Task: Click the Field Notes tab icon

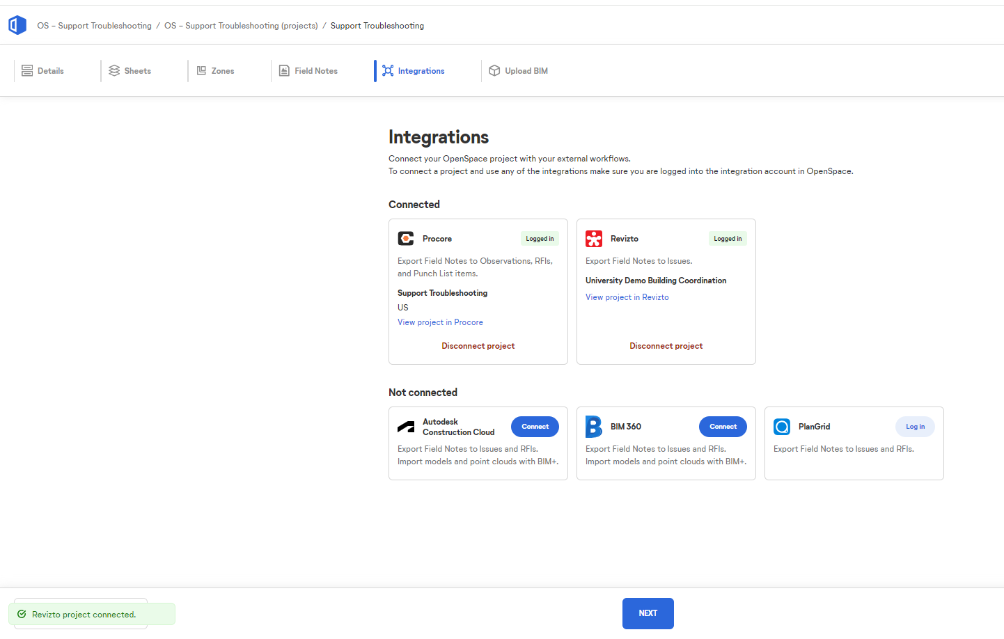Action: click(284, 70)
